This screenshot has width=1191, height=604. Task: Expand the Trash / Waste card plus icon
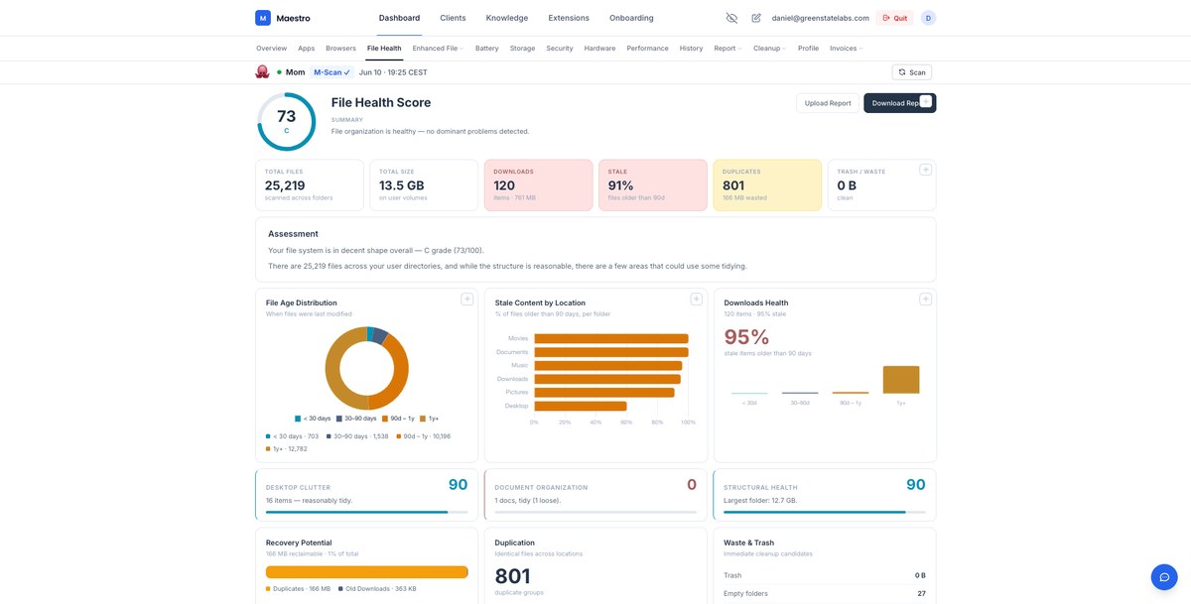(x=925, y=170)
